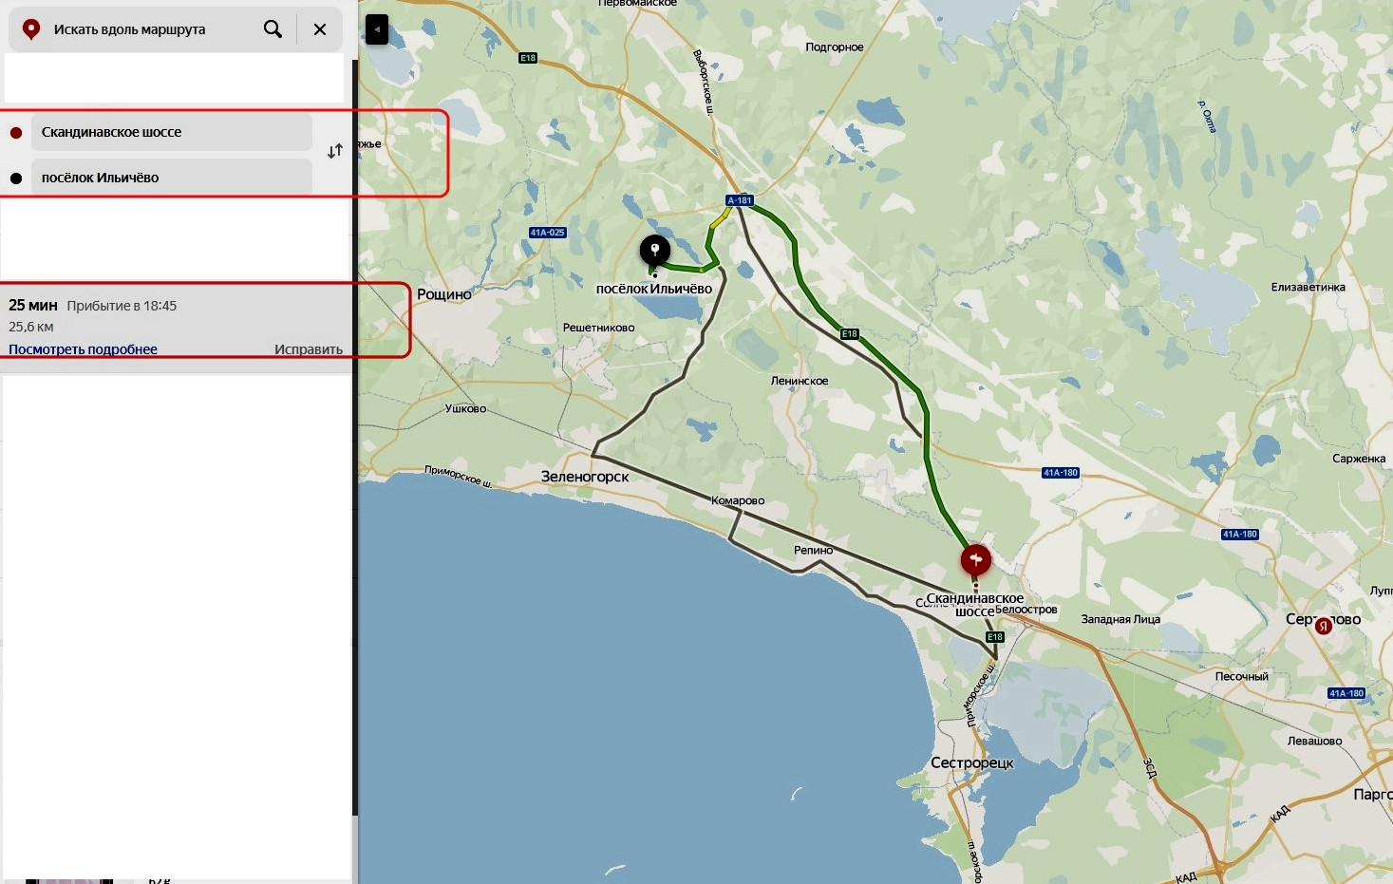The image size is (1393, 884).
Task: Click the red pin icon in search bar
Action: click(31, 29)
